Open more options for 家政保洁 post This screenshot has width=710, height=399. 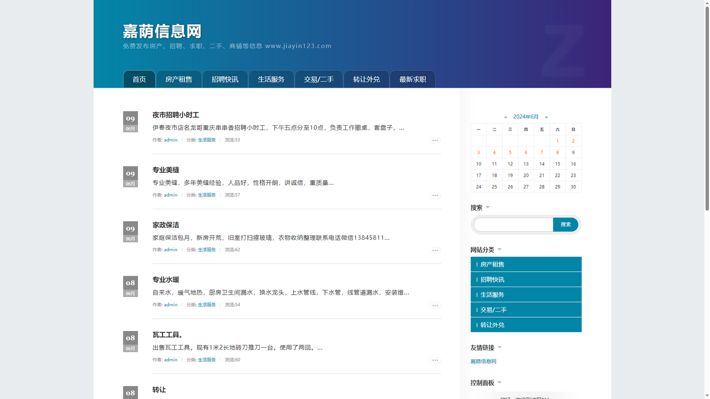point(435,250)
